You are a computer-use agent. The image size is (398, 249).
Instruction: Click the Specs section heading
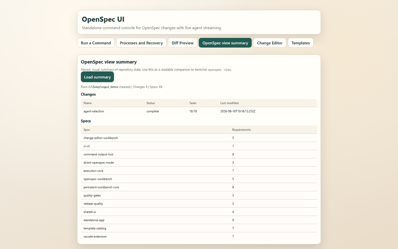(x=86, y=121)
